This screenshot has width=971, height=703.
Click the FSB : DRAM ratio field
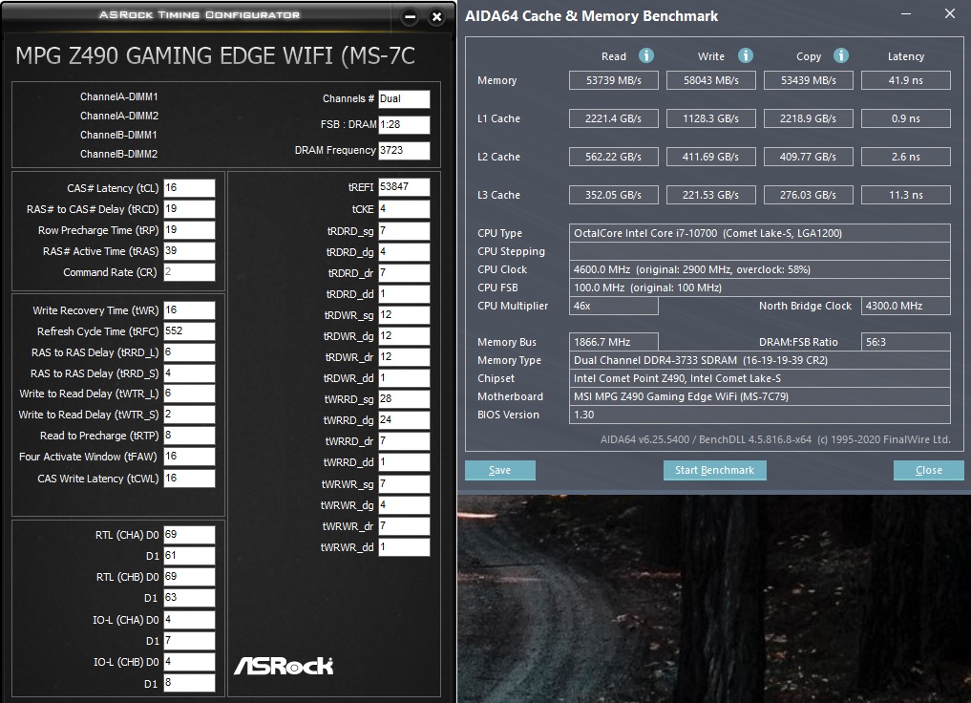tap(404, 124)
